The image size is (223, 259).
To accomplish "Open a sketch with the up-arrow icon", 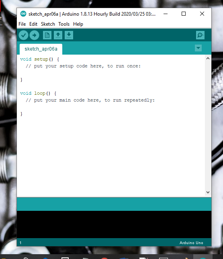I will (58, 35).
